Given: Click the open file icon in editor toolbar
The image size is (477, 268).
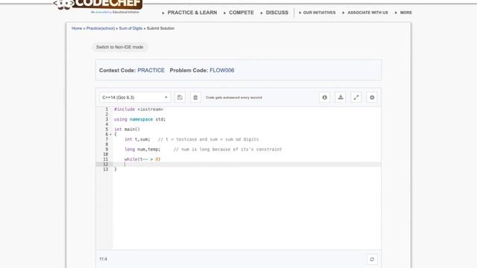Looking at the screenshot, I should [x=180, y=98].
